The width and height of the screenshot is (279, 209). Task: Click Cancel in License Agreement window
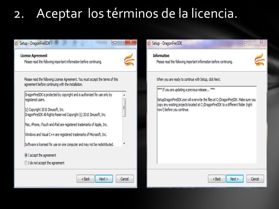pos(125,179)
